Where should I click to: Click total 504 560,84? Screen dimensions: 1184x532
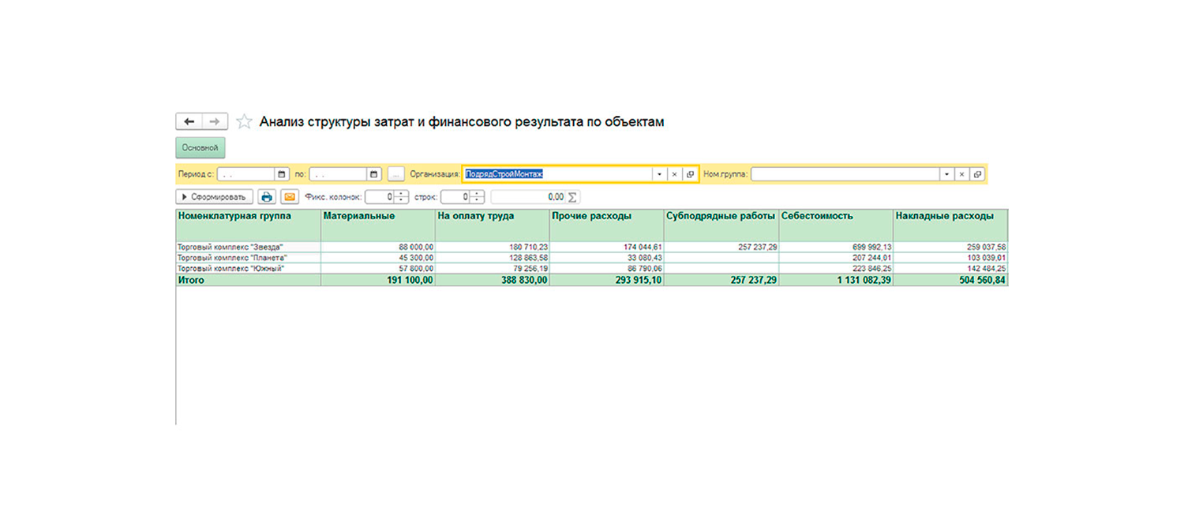point(950,280)
